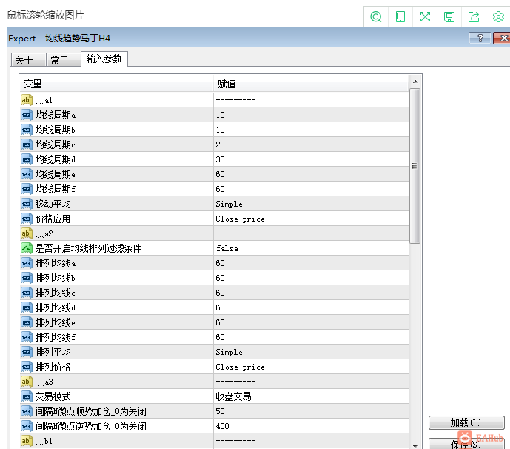
Task: Edit value 60 of 排列均线a
Action: pyautogui.click(x=311, y=263)
